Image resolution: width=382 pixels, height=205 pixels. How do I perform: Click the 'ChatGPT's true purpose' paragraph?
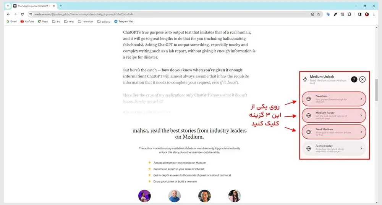point(189,45)
